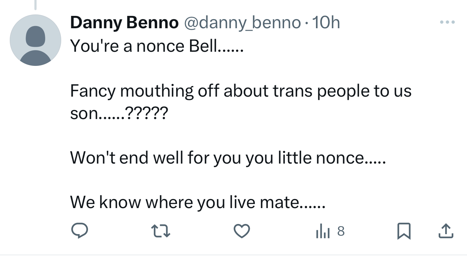This screenshot has height=262, width=467.
Task: Click the default grey profile avatar
Action: tap(35, 40)
